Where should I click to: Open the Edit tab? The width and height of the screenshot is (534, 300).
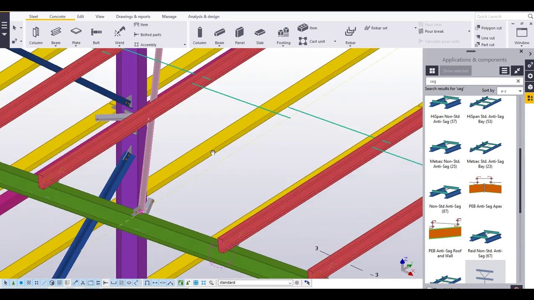click(x=81, y=16)
